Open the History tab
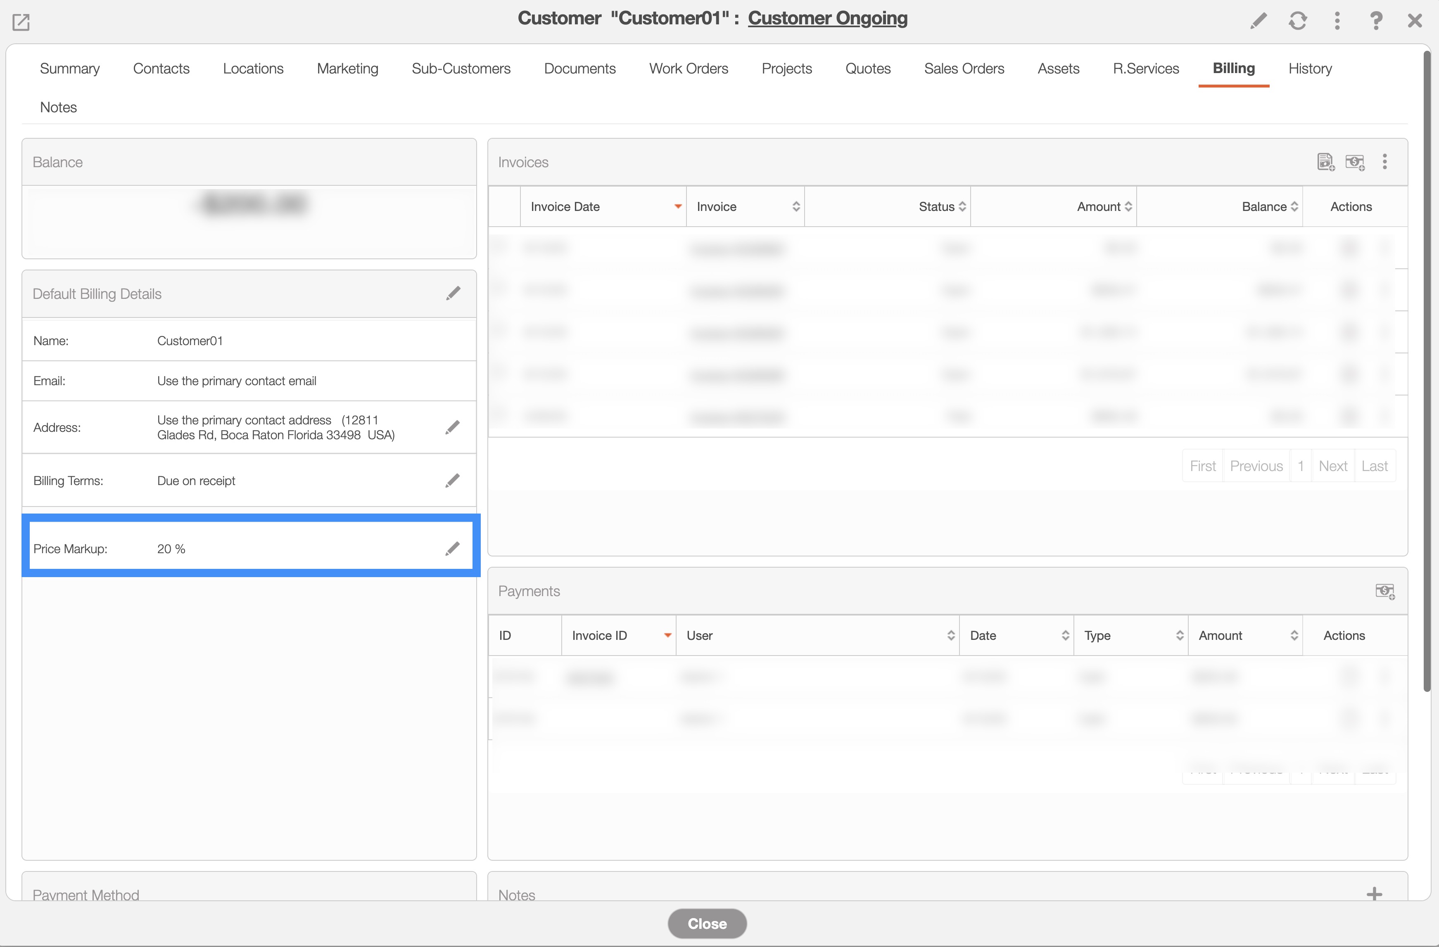Screen dimensions: 1439x947 pyautogui.click(x=1310, y=68)
